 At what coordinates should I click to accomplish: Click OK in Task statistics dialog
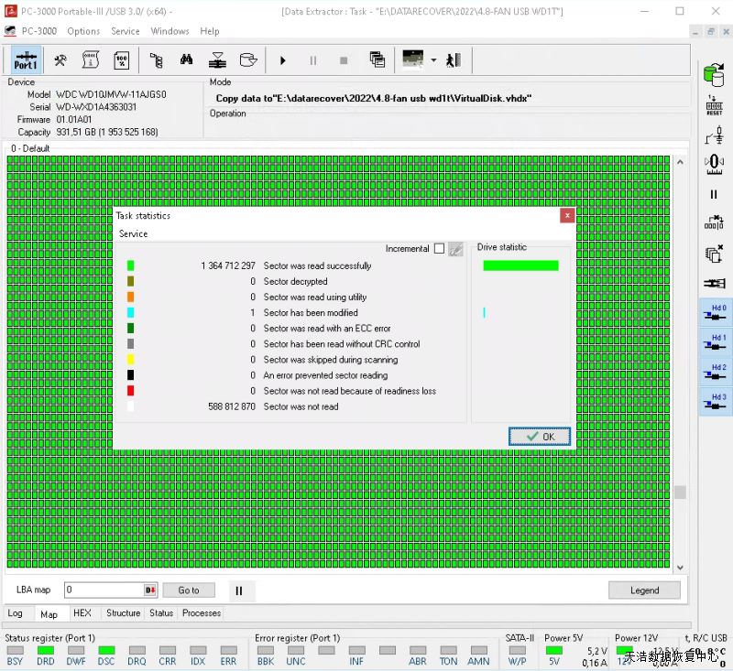point(540,437)
